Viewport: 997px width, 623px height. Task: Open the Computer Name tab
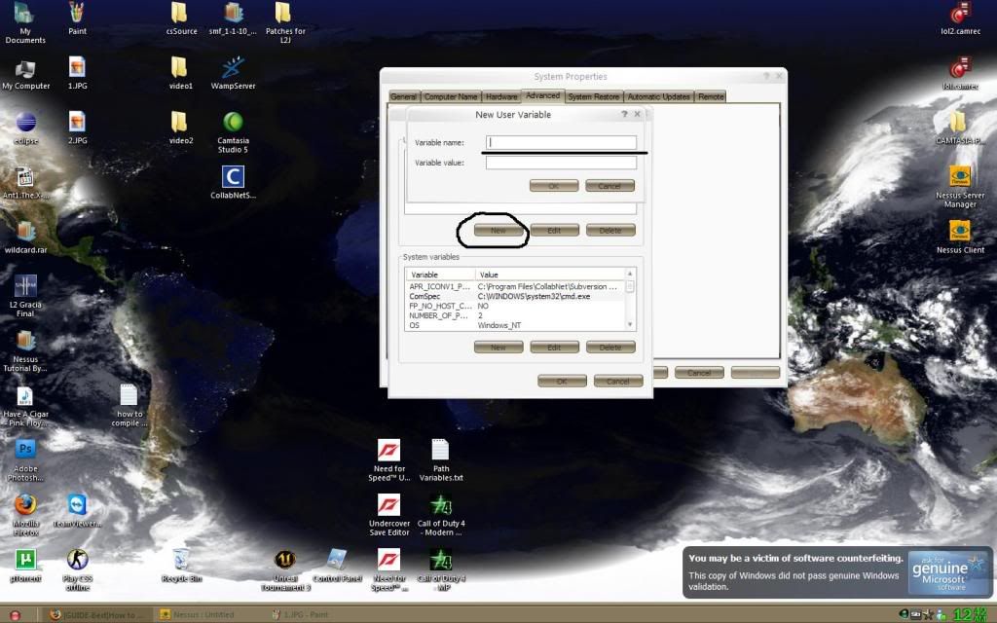click(451, 96)
